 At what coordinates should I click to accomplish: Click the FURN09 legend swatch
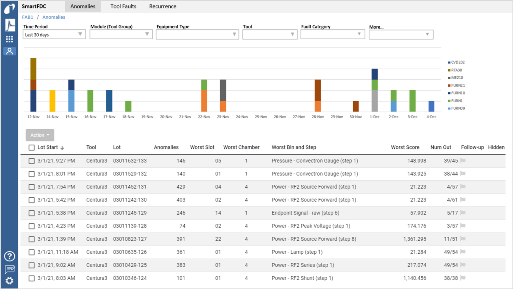pos(449,108)
